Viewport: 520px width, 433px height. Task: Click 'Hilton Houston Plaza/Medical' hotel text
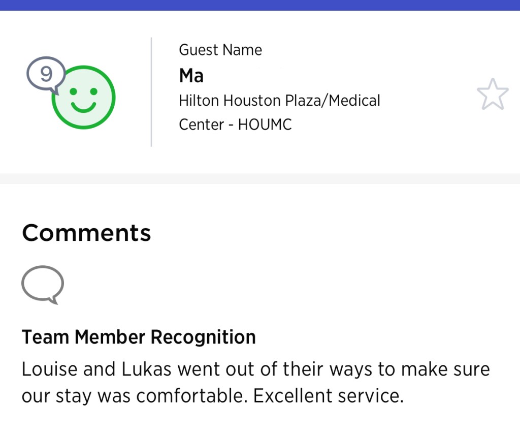point(279,100)
